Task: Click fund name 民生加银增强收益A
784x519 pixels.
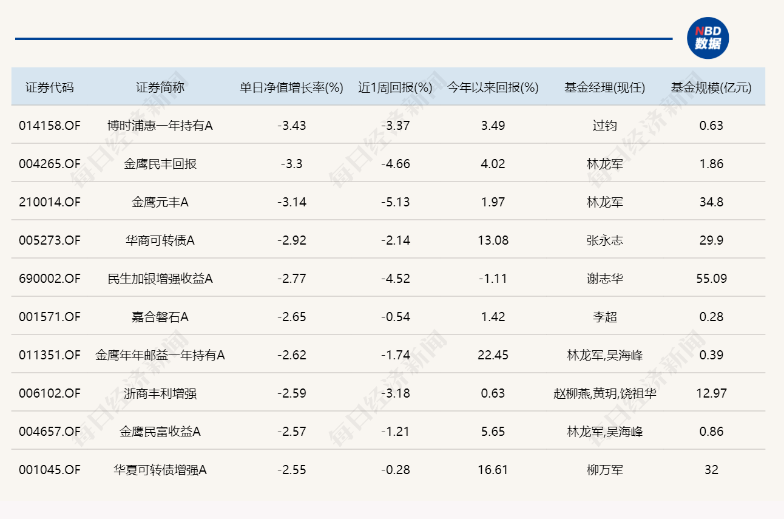Action: click(160, 279)
